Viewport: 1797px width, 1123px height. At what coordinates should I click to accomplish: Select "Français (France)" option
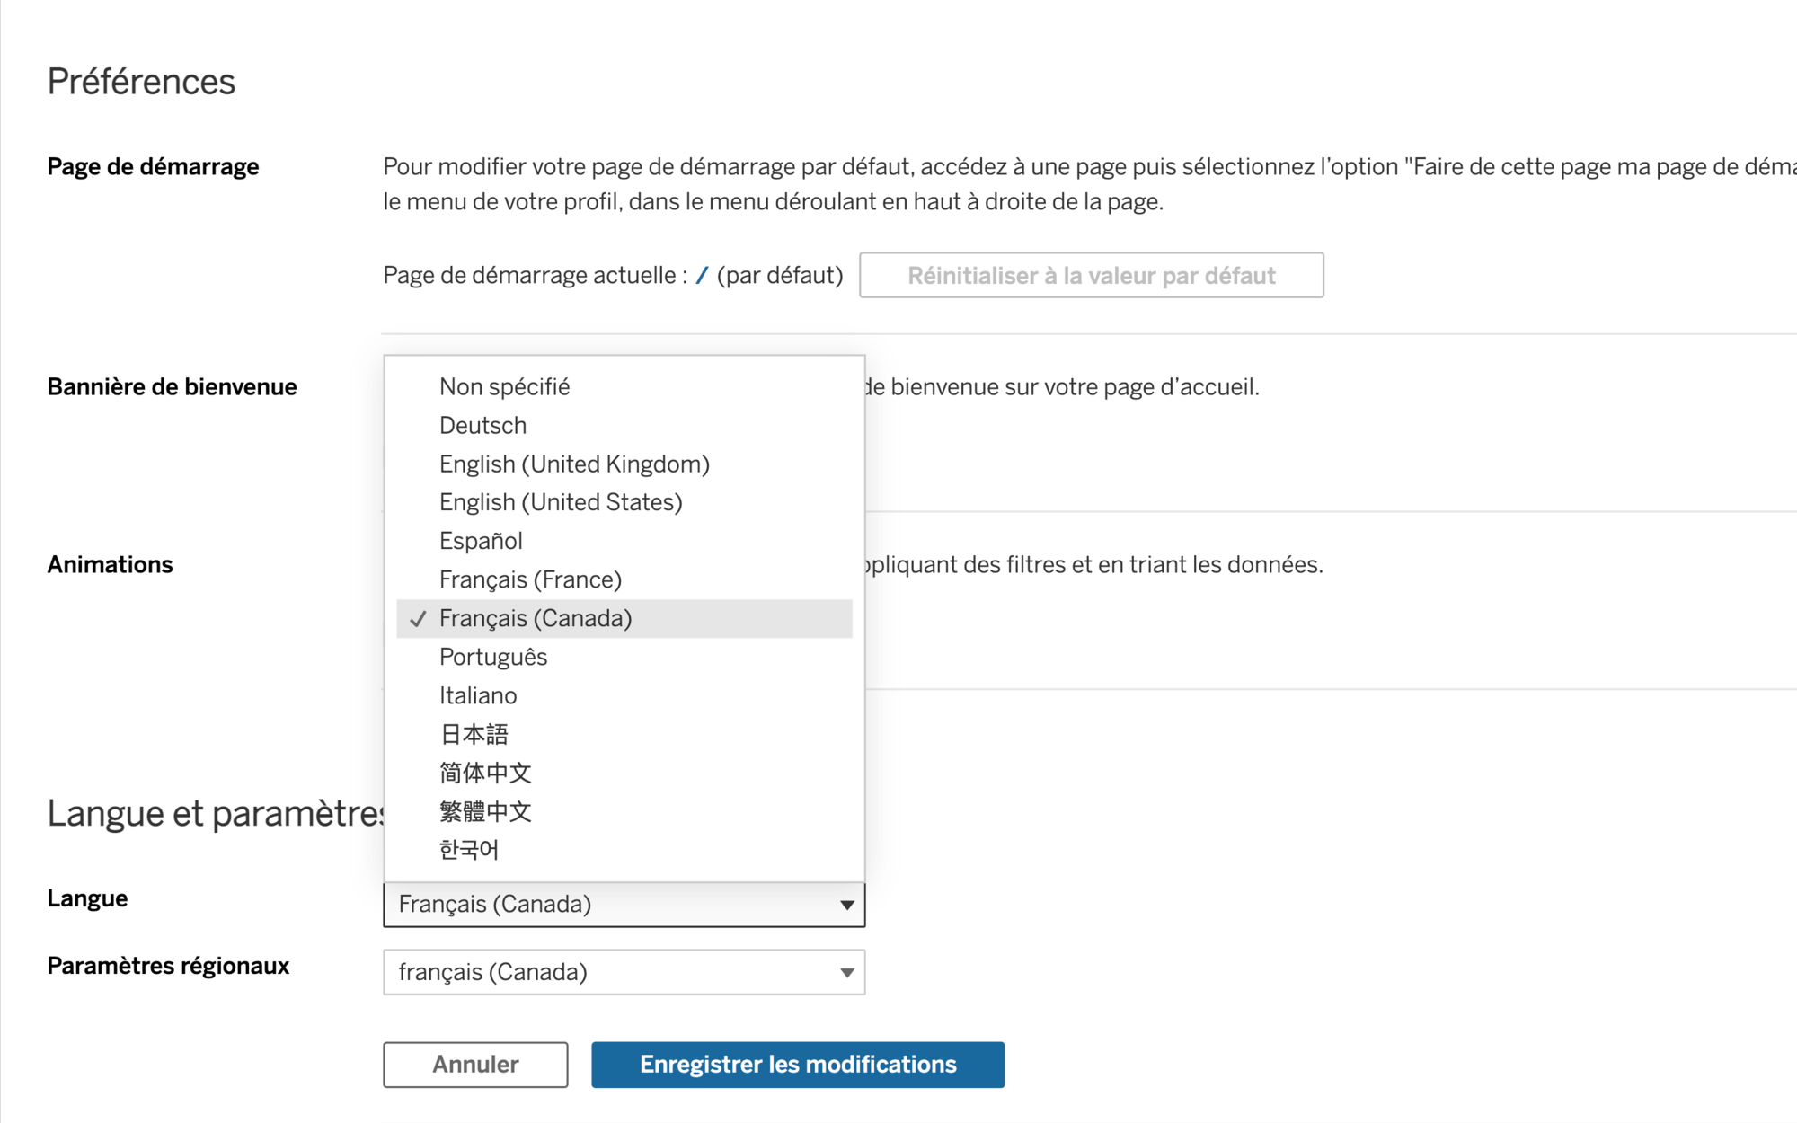[530, 579]
